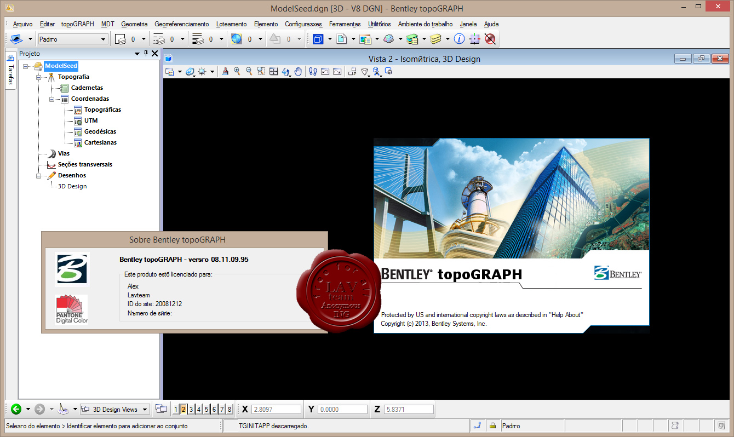Open the Change View Perspective tool
This screenshot has height=437, width=734.
pos(364,72)
